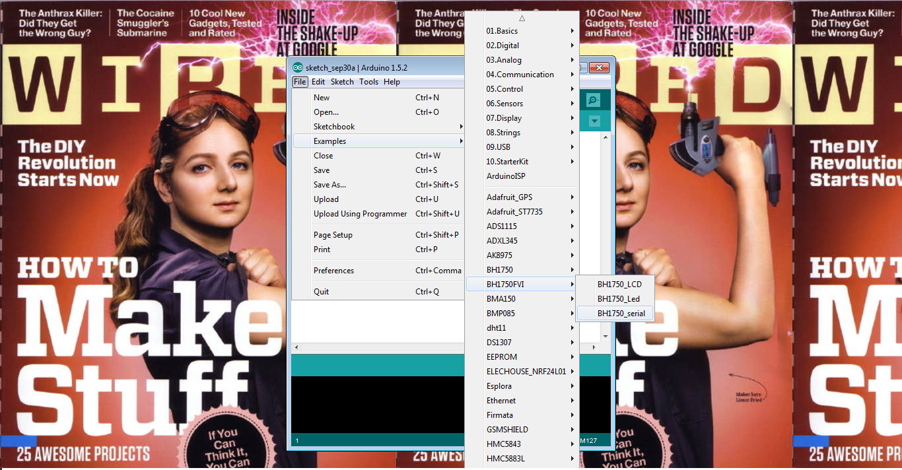Expand EEPROM library examples
The image size is (902, 470).
(522, 357)
